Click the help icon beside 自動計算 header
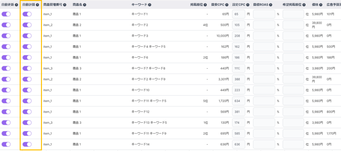 [37, 5]
